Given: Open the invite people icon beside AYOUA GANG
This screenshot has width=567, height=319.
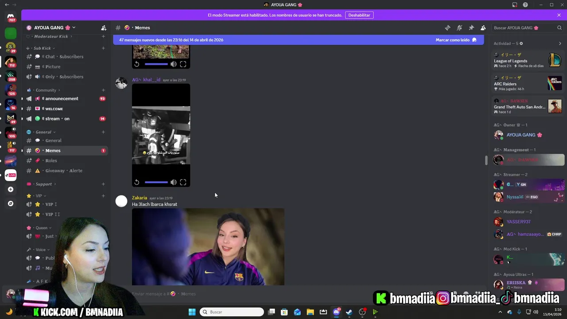Looking at the screenshot, I should [x=104, y=27].
